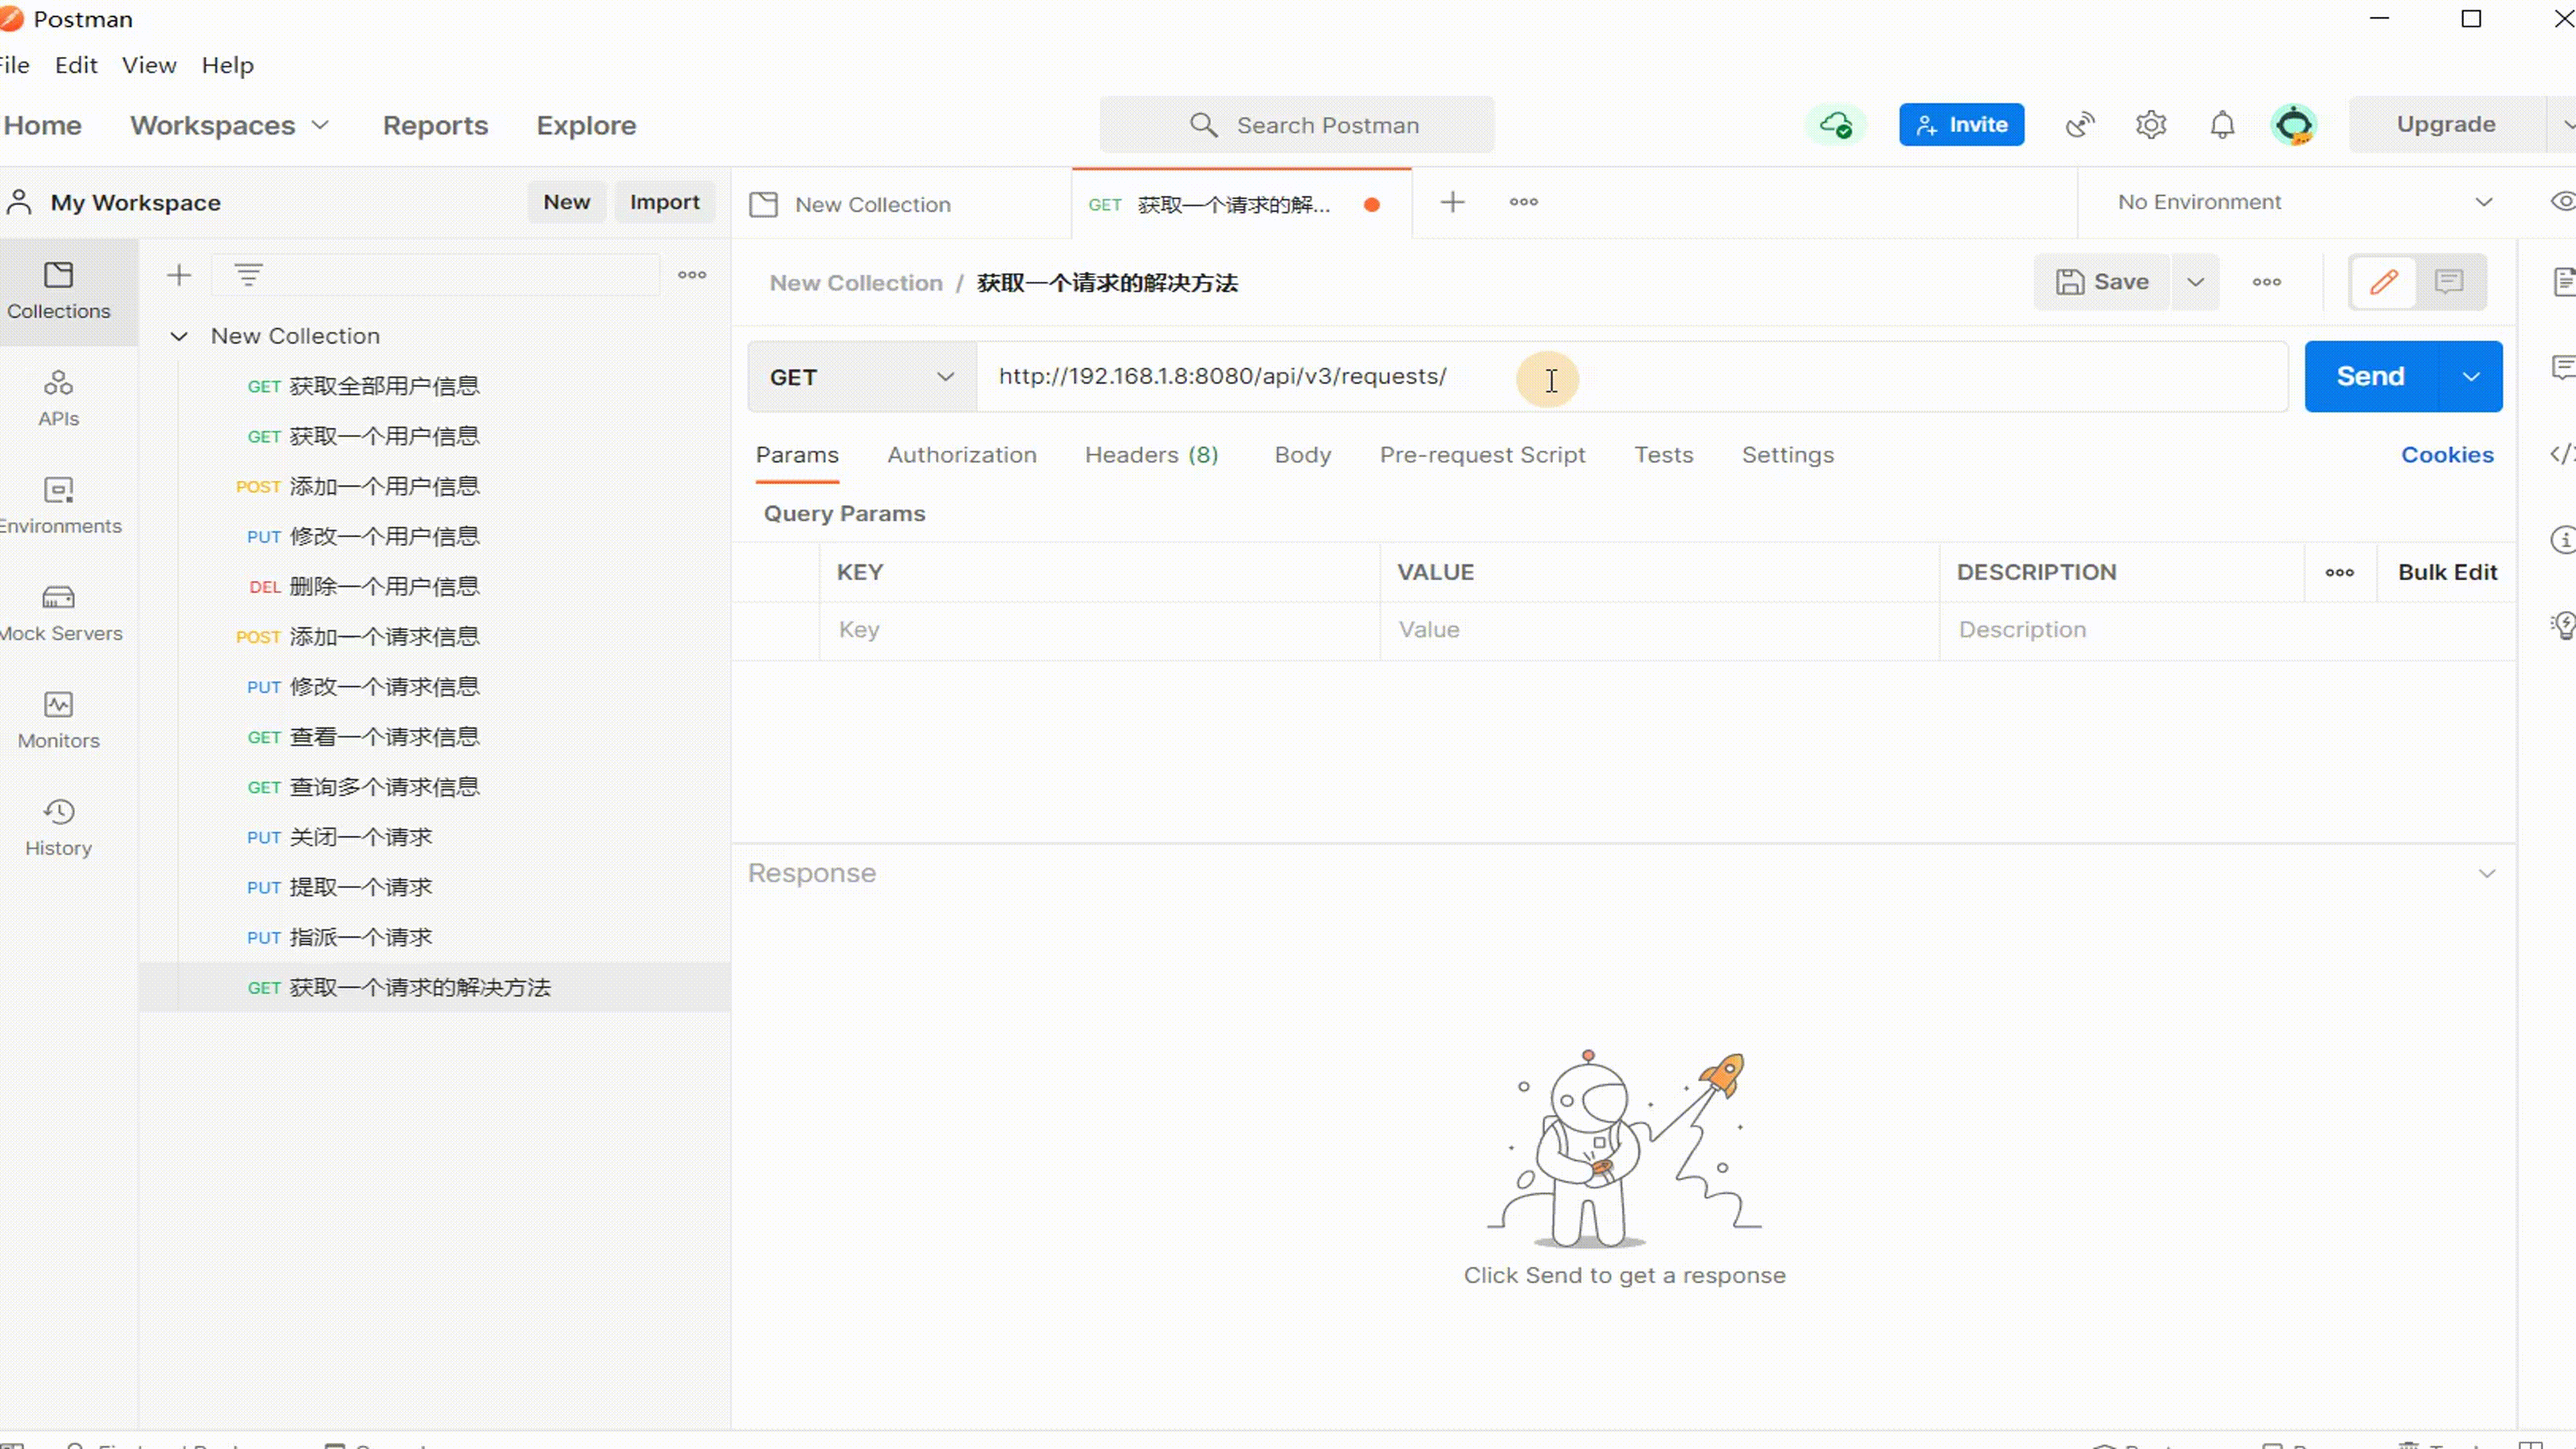Open the lightbulb icon in right sidebar

point(2563,626)
